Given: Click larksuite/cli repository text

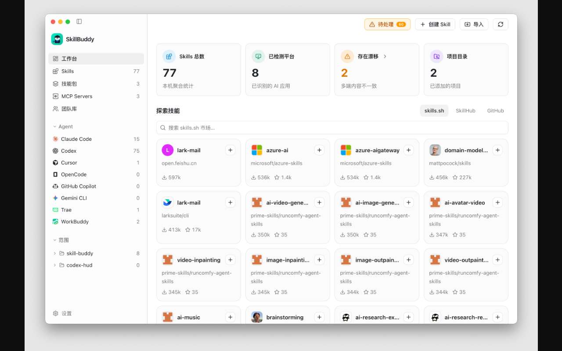Looking at the screenshot, I should (176, 215).
